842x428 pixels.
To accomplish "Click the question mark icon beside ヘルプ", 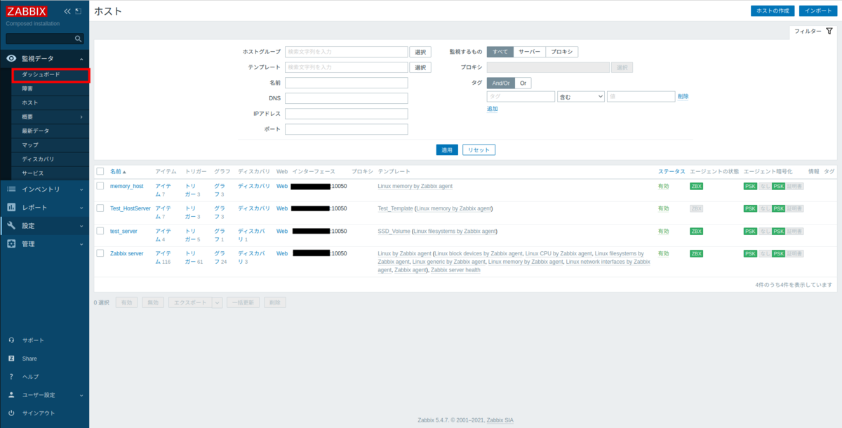I will 11,377.
